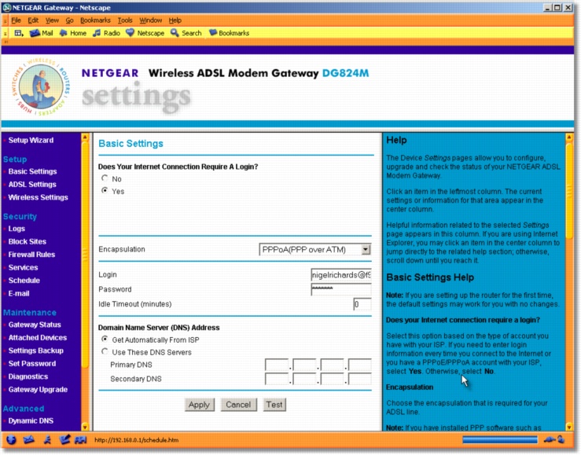Click the Idle Timeout field

(x=362, y=304)
